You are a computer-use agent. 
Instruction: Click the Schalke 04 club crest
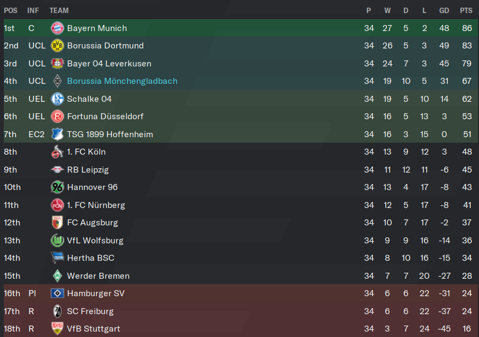pos(57,99)
